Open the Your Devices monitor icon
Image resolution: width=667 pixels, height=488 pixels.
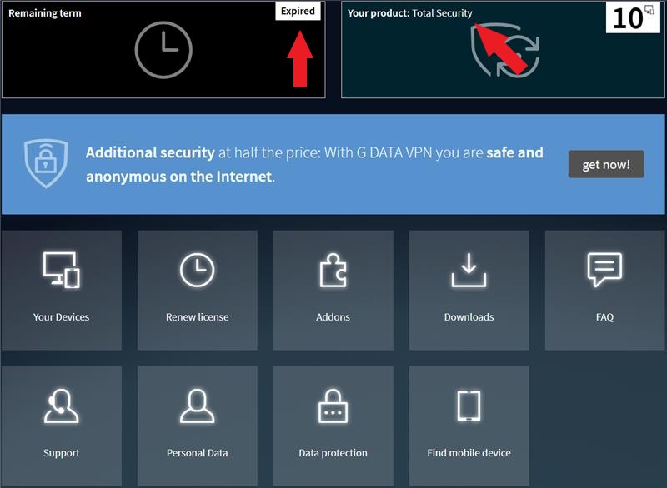pos(61,271)
